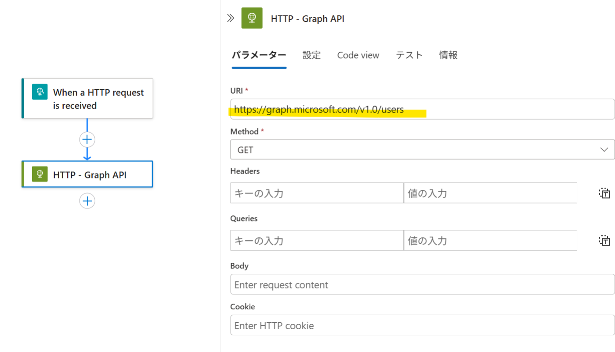This screenshot has height=352, width=615.
Task: Click the URI field with graph.microsoft.com URL
Action: coord(422,109)
